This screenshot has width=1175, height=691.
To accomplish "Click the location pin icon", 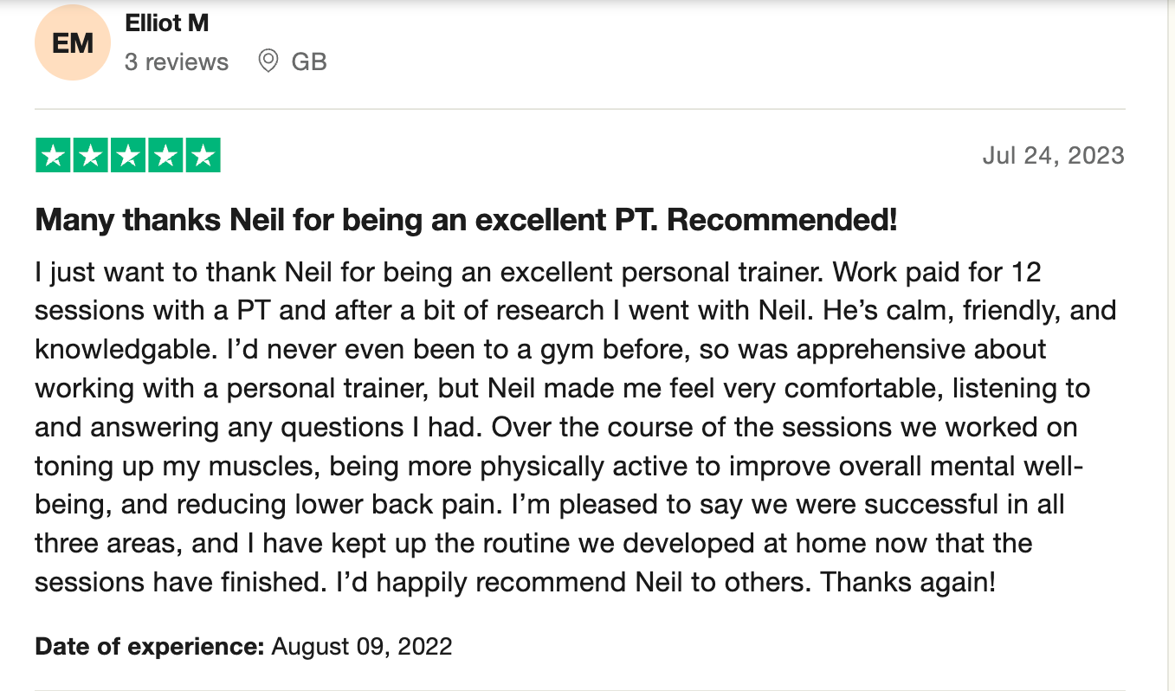I will [x=268, y=61].
